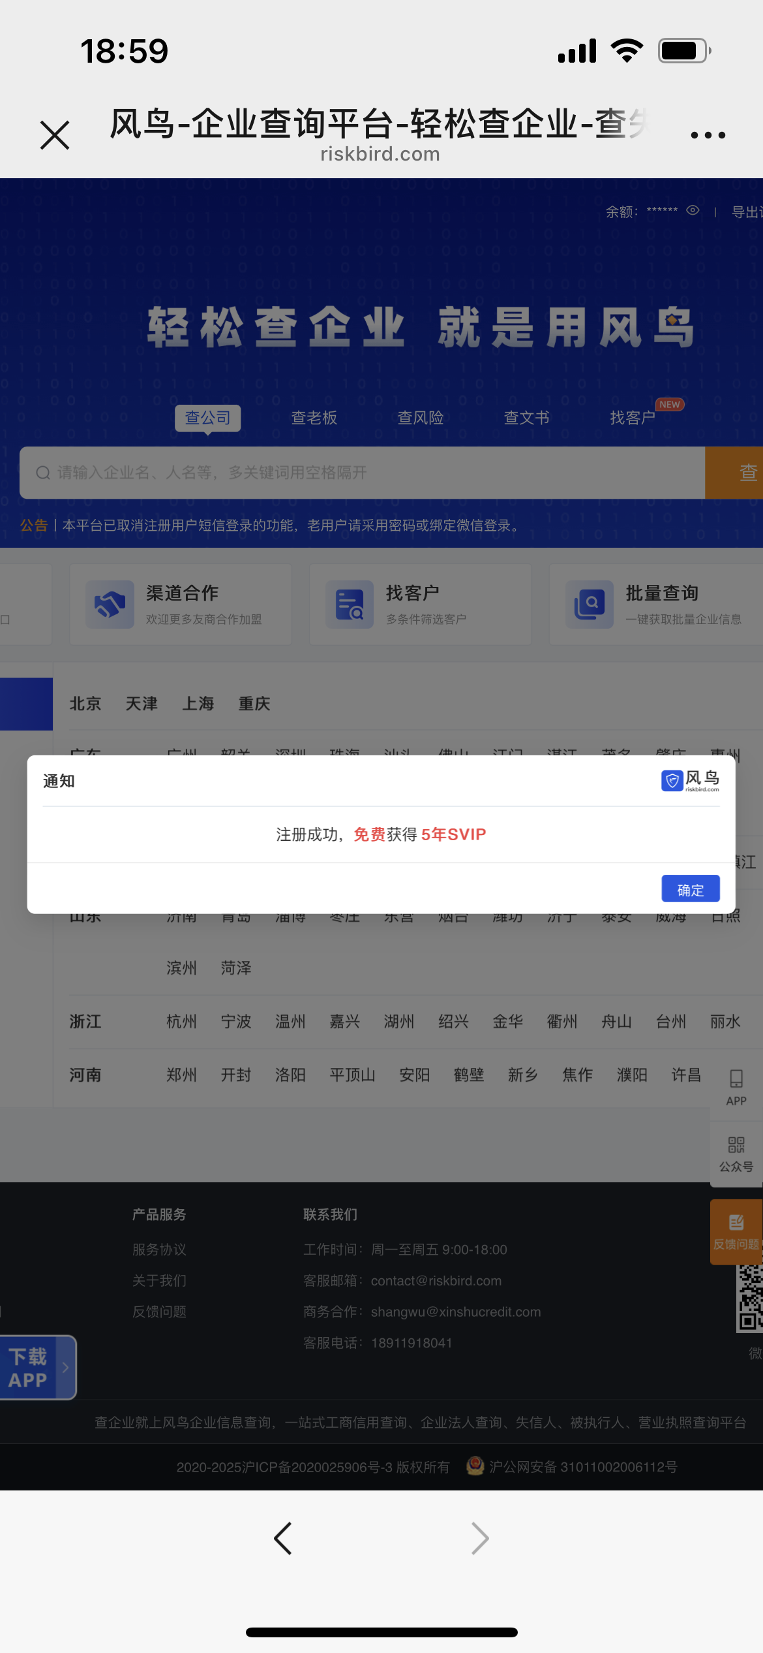The image size is (763, 1653).
Task: Switch to the 查老板 search tab
Action: [x=314, y=418]
